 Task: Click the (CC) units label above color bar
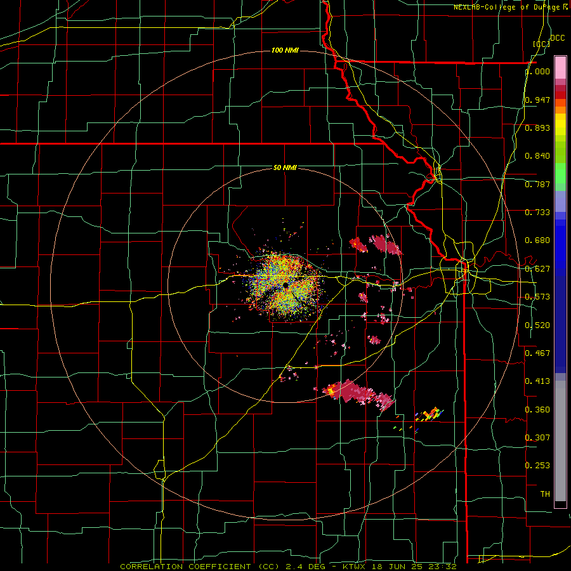pos(541,44)
